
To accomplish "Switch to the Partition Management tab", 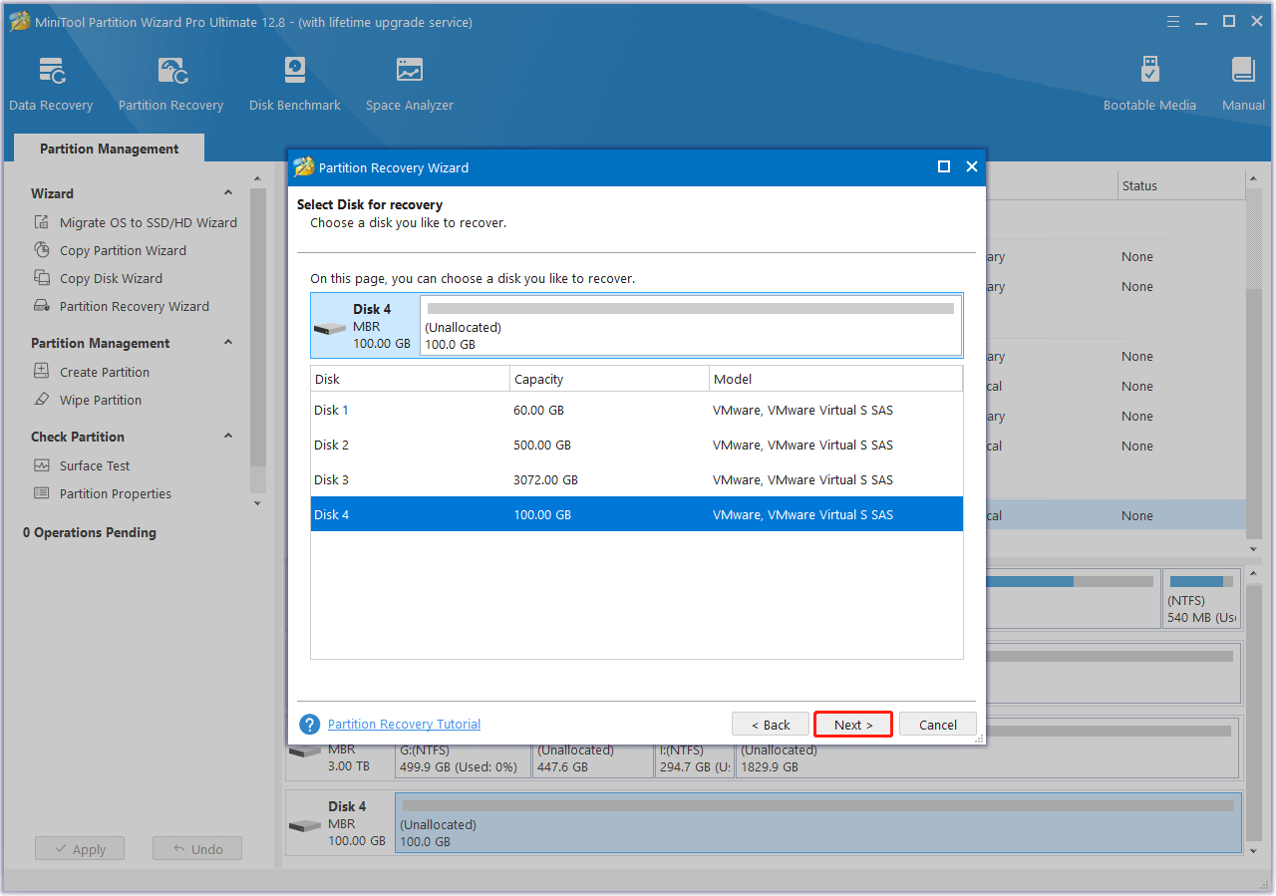I will [110, 149].
